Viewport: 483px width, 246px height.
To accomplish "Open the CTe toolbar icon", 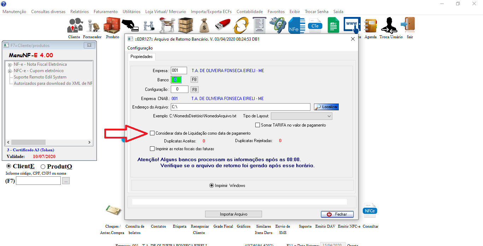I will click(314, 26).
